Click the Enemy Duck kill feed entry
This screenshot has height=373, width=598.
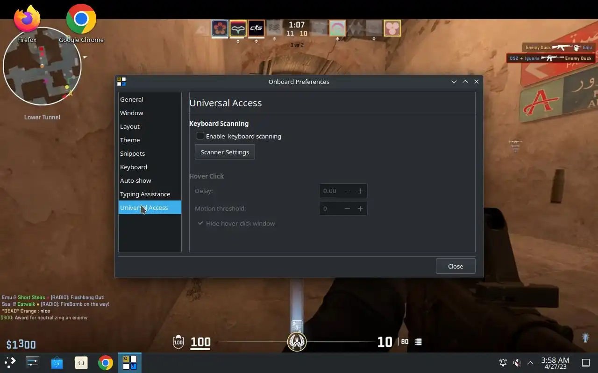pos(559,48)
